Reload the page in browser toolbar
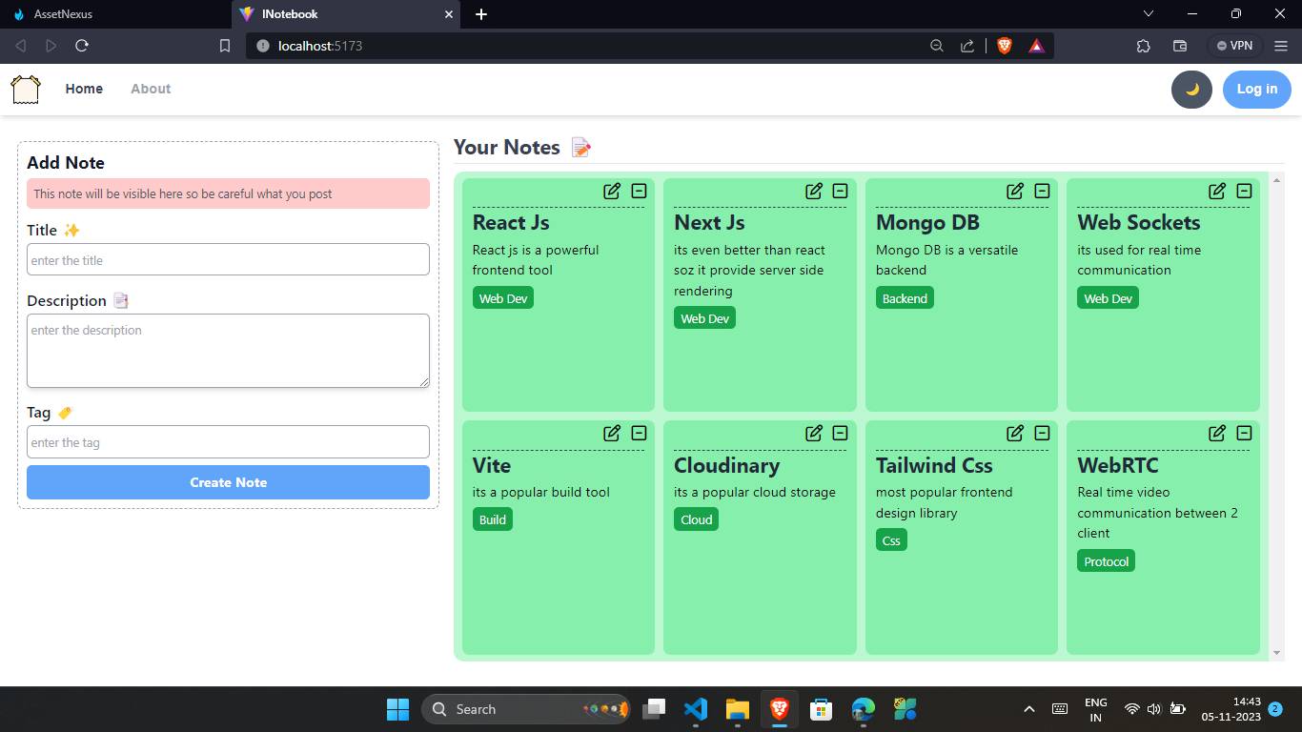 (x=82, y=46)
